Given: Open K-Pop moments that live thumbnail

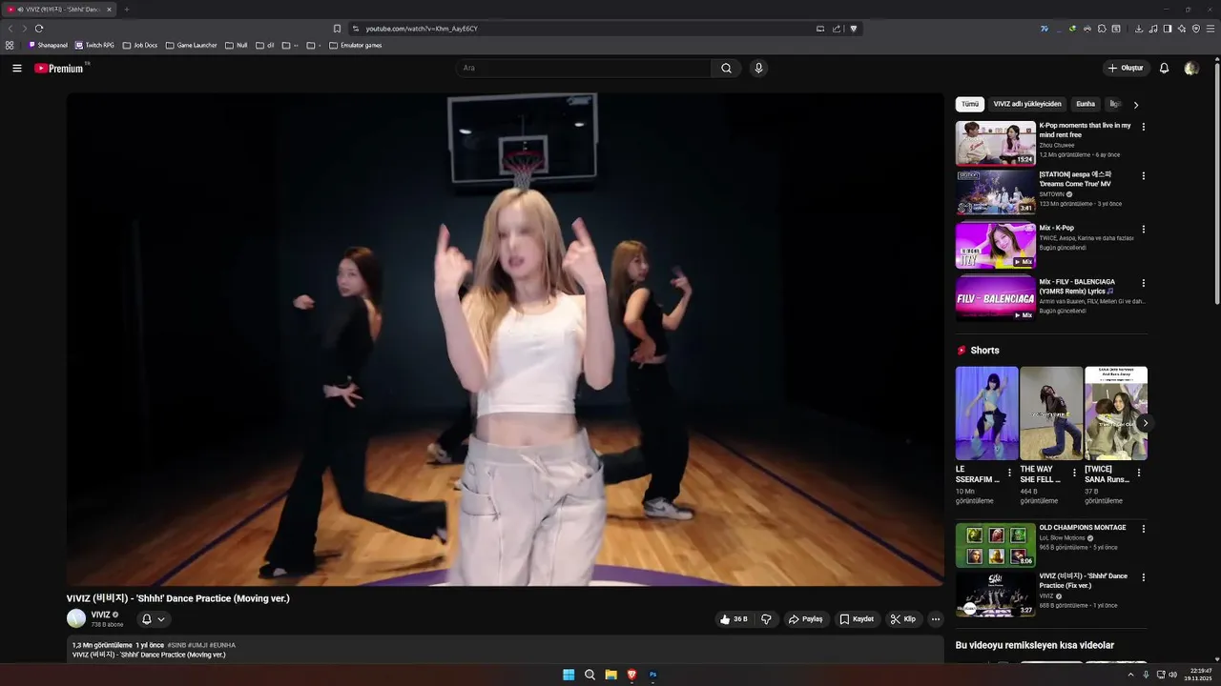Looking at the screenshot, I should point(996,144).
